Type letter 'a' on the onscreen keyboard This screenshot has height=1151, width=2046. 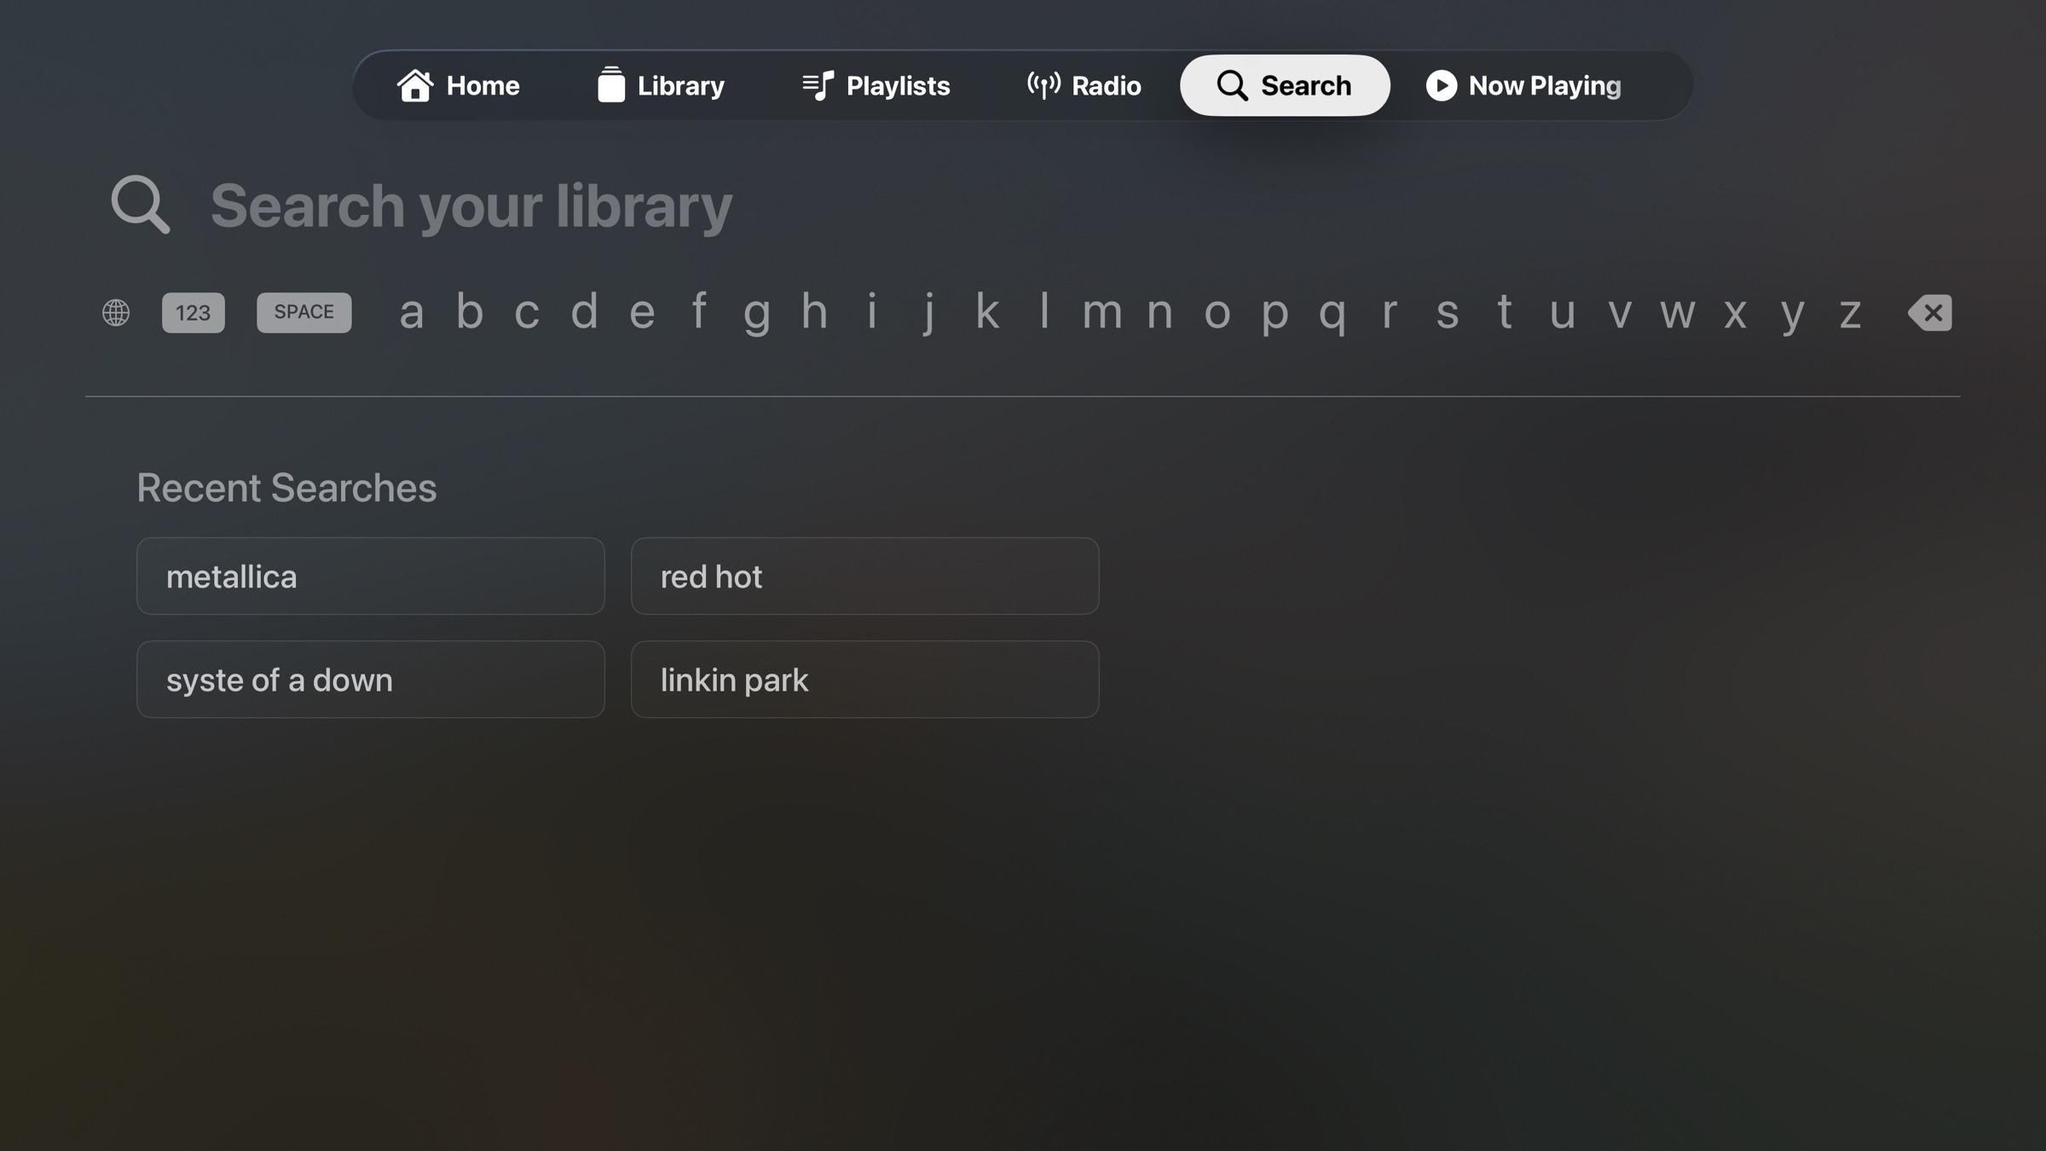tap(412, 312)
